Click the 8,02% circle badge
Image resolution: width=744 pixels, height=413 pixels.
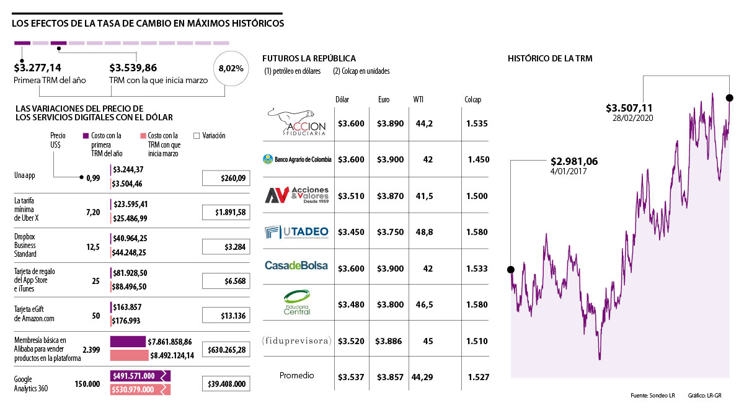click(231, 69)
